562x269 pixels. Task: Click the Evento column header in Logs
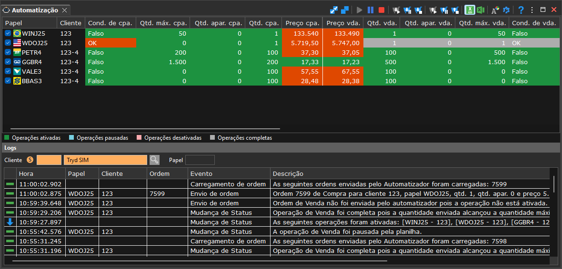tap(229, 174)
